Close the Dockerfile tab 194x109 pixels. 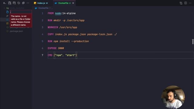click(73, 3)
